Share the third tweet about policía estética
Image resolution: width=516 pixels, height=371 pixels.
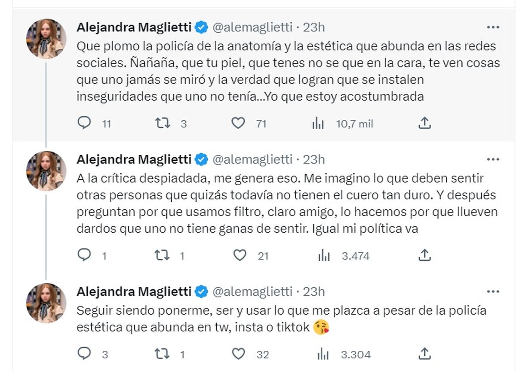coord(424,354)
